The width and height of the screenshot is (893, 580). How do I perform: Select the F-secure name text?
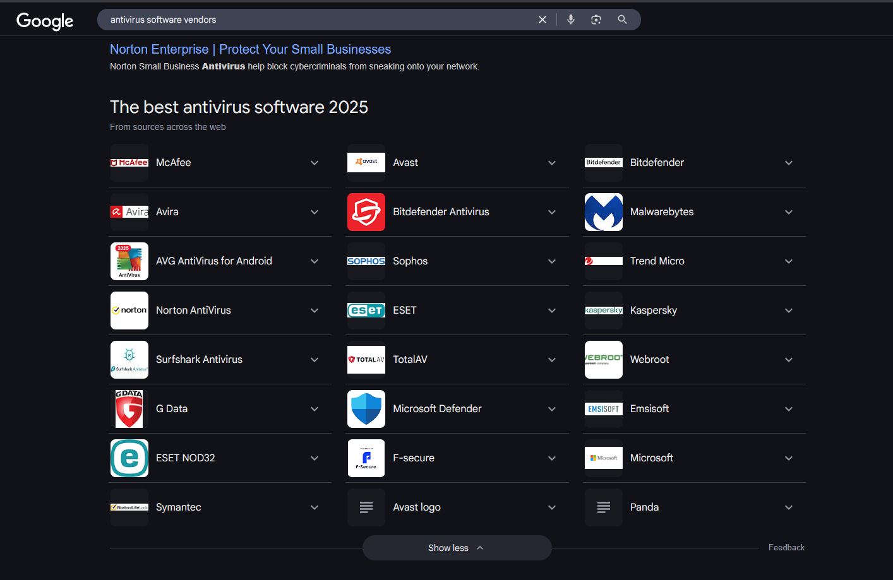tap(414, 458)
